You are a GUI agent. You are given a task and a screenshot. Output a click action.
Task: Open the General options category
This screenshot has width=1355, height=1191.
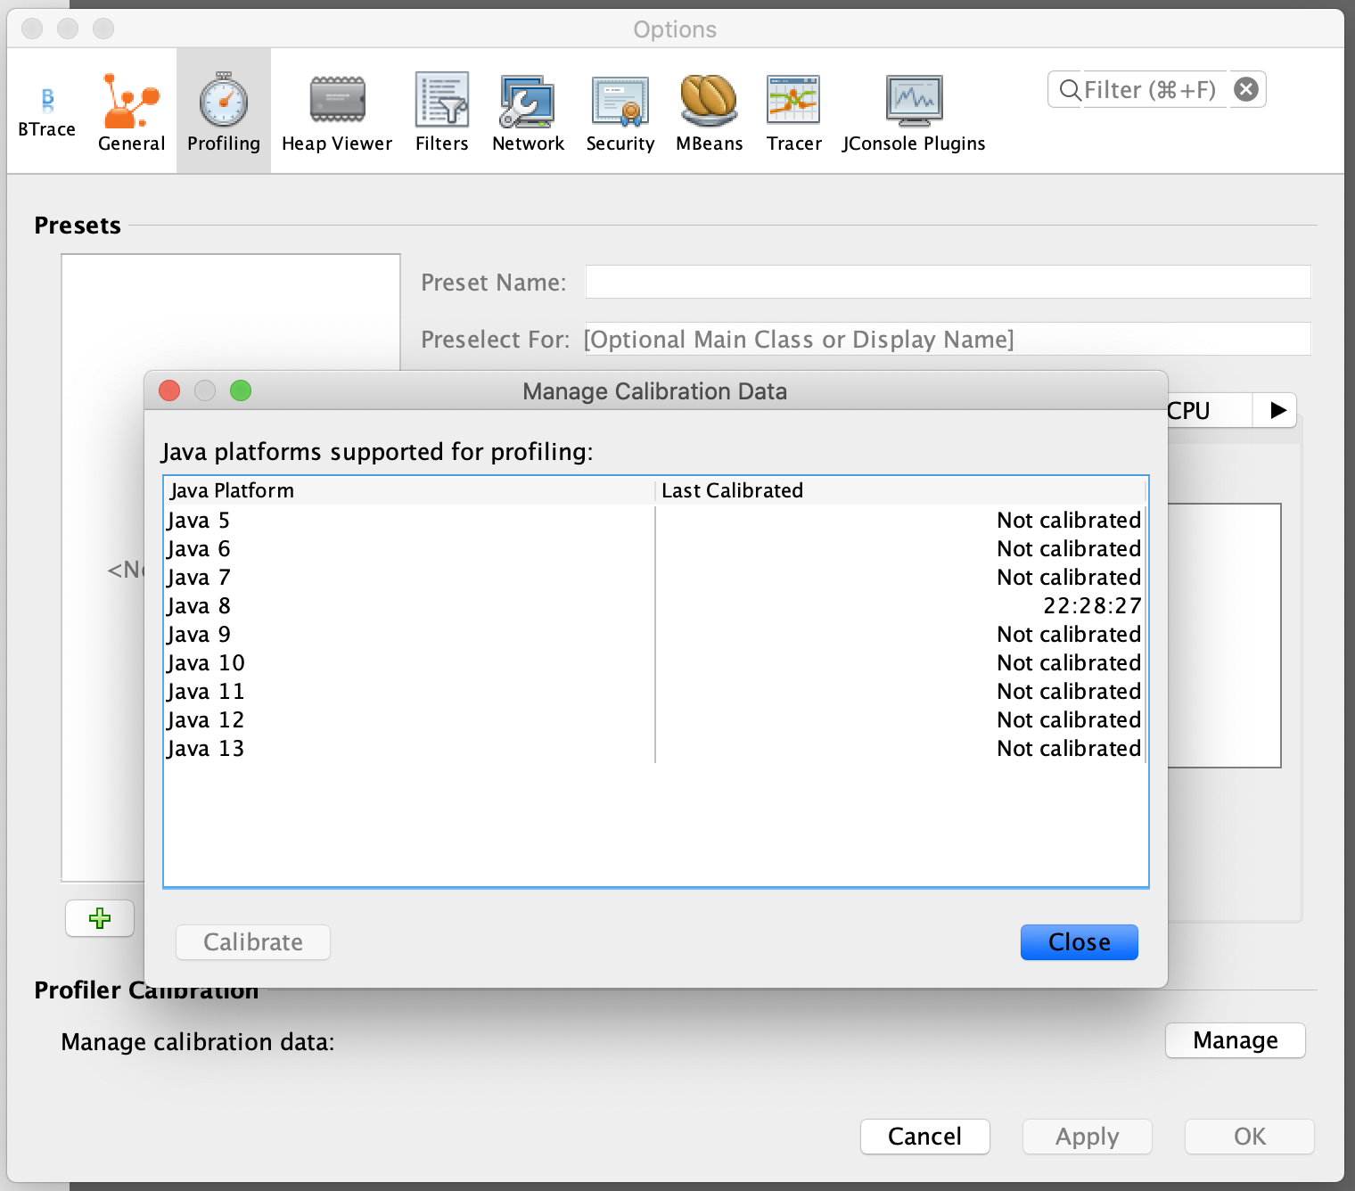tap(131, 111)
